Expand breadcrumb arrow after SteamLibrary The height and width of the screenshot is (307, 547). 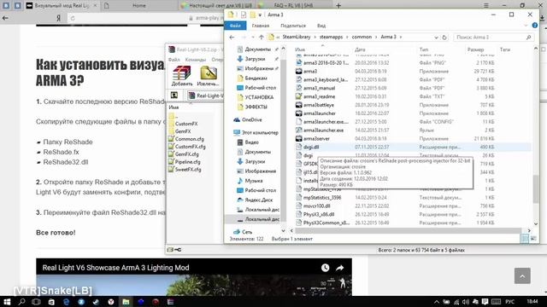click(x=315, y=37)
